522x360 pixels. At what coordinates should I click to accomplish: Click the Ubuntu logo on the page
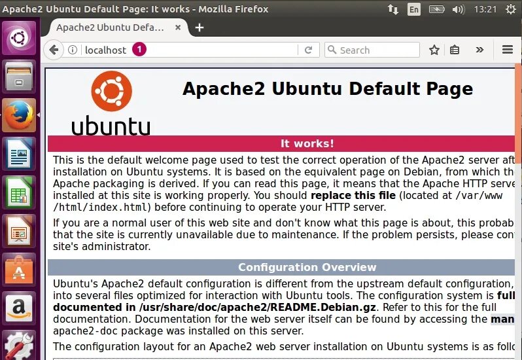pyautogui.click(x=111, y=91)
